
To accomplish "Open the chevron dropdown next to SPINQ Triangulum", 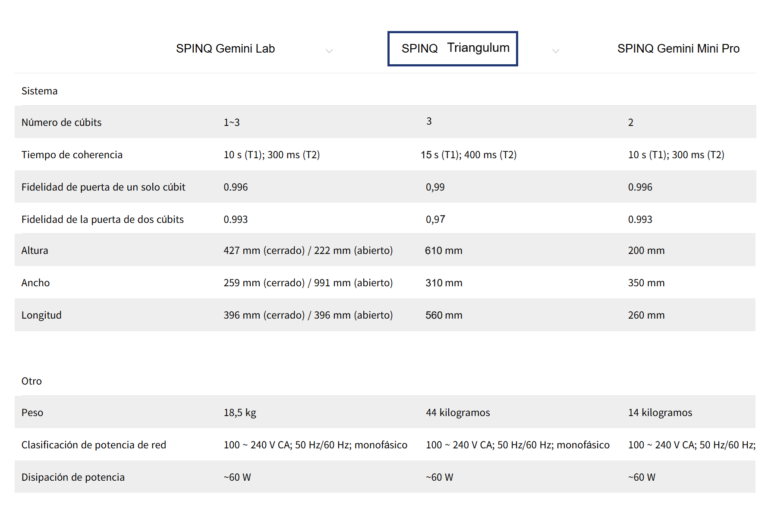I will 556,51.
